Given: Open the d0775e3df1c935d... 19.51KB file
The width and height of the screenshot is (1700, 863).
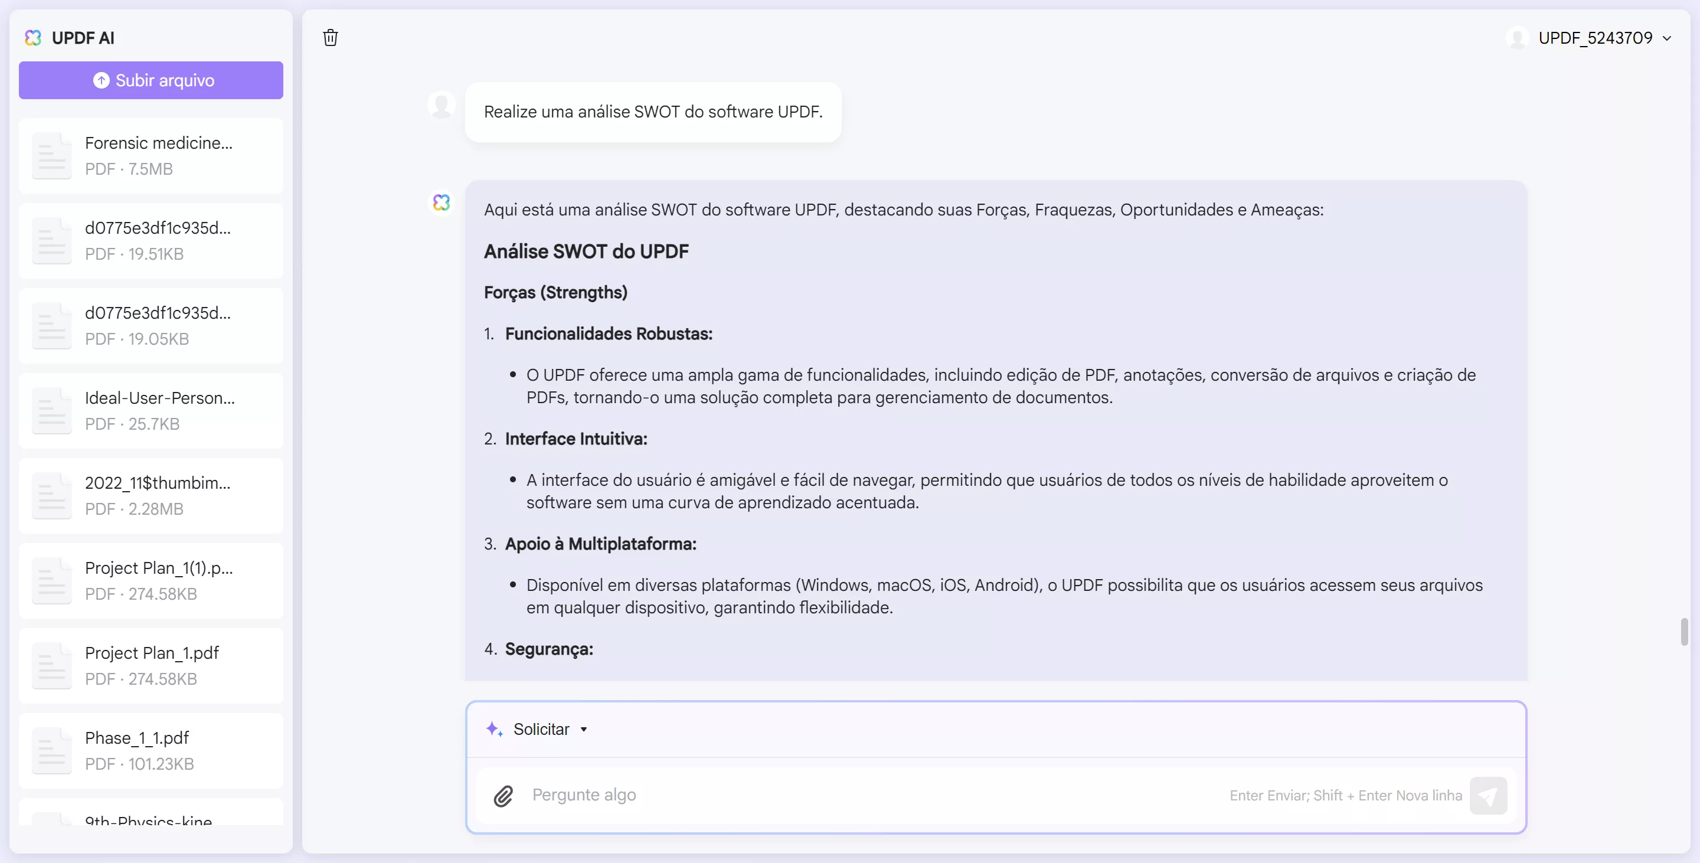Looking at the screenshot, I should (151, 241).
